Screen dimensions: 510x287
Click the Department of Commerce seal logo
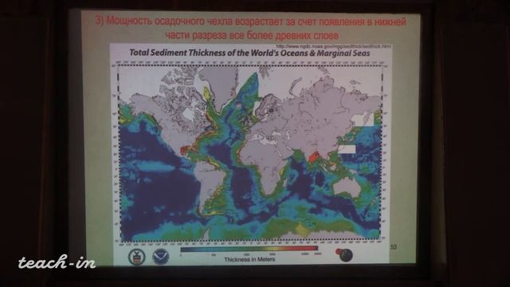coord(136,257)
